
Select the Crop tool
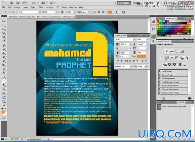point(4,37)
